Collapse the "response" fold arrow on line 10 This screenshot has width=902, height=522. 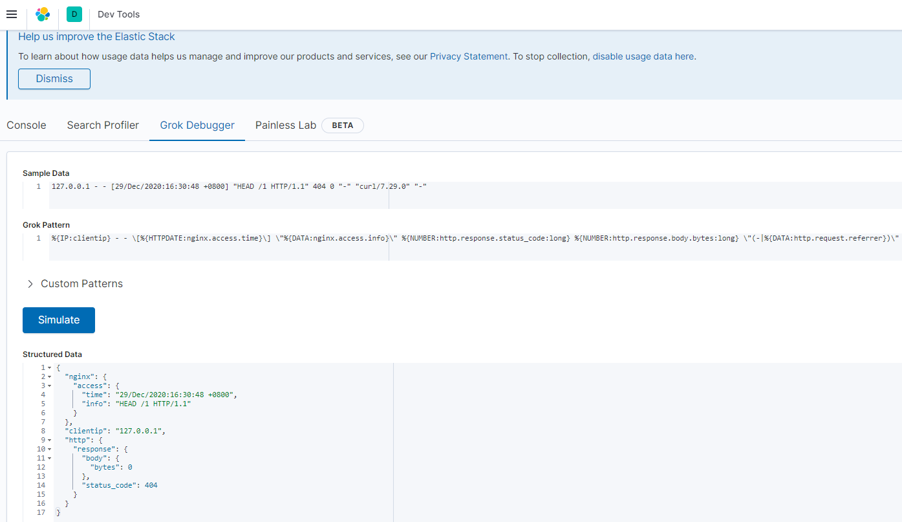click(49, 449)
